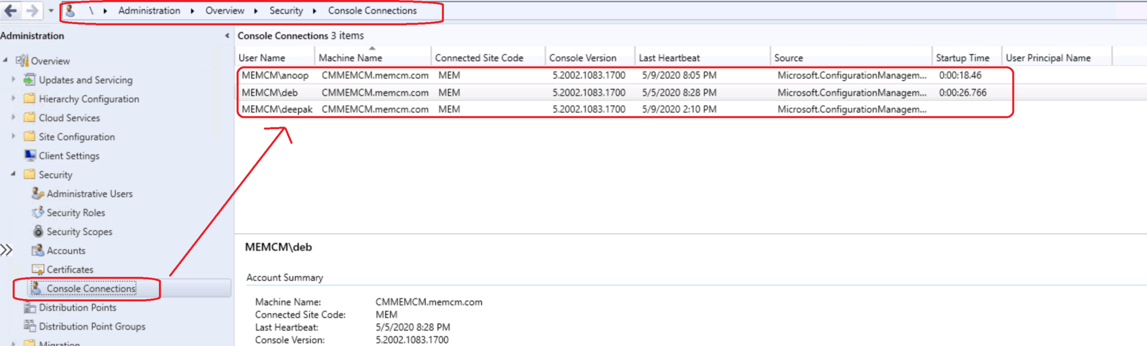Viewport: 1147px width, 346px height.
Task: Sort by Source column header
Action: point(851,58)
